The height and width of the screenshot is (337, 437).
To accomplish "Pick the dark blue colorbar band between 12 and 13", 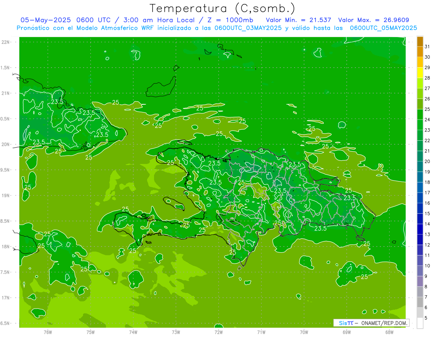I will coord(420,240).
